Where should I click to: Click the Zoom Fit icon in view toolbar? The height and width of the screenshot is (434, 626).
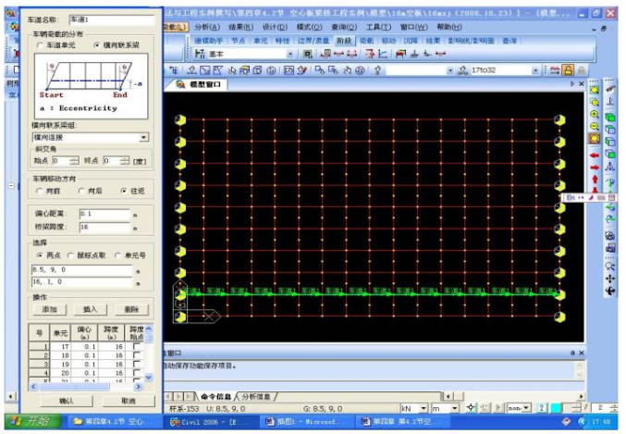pyautogui.click(x=595, y=91)
